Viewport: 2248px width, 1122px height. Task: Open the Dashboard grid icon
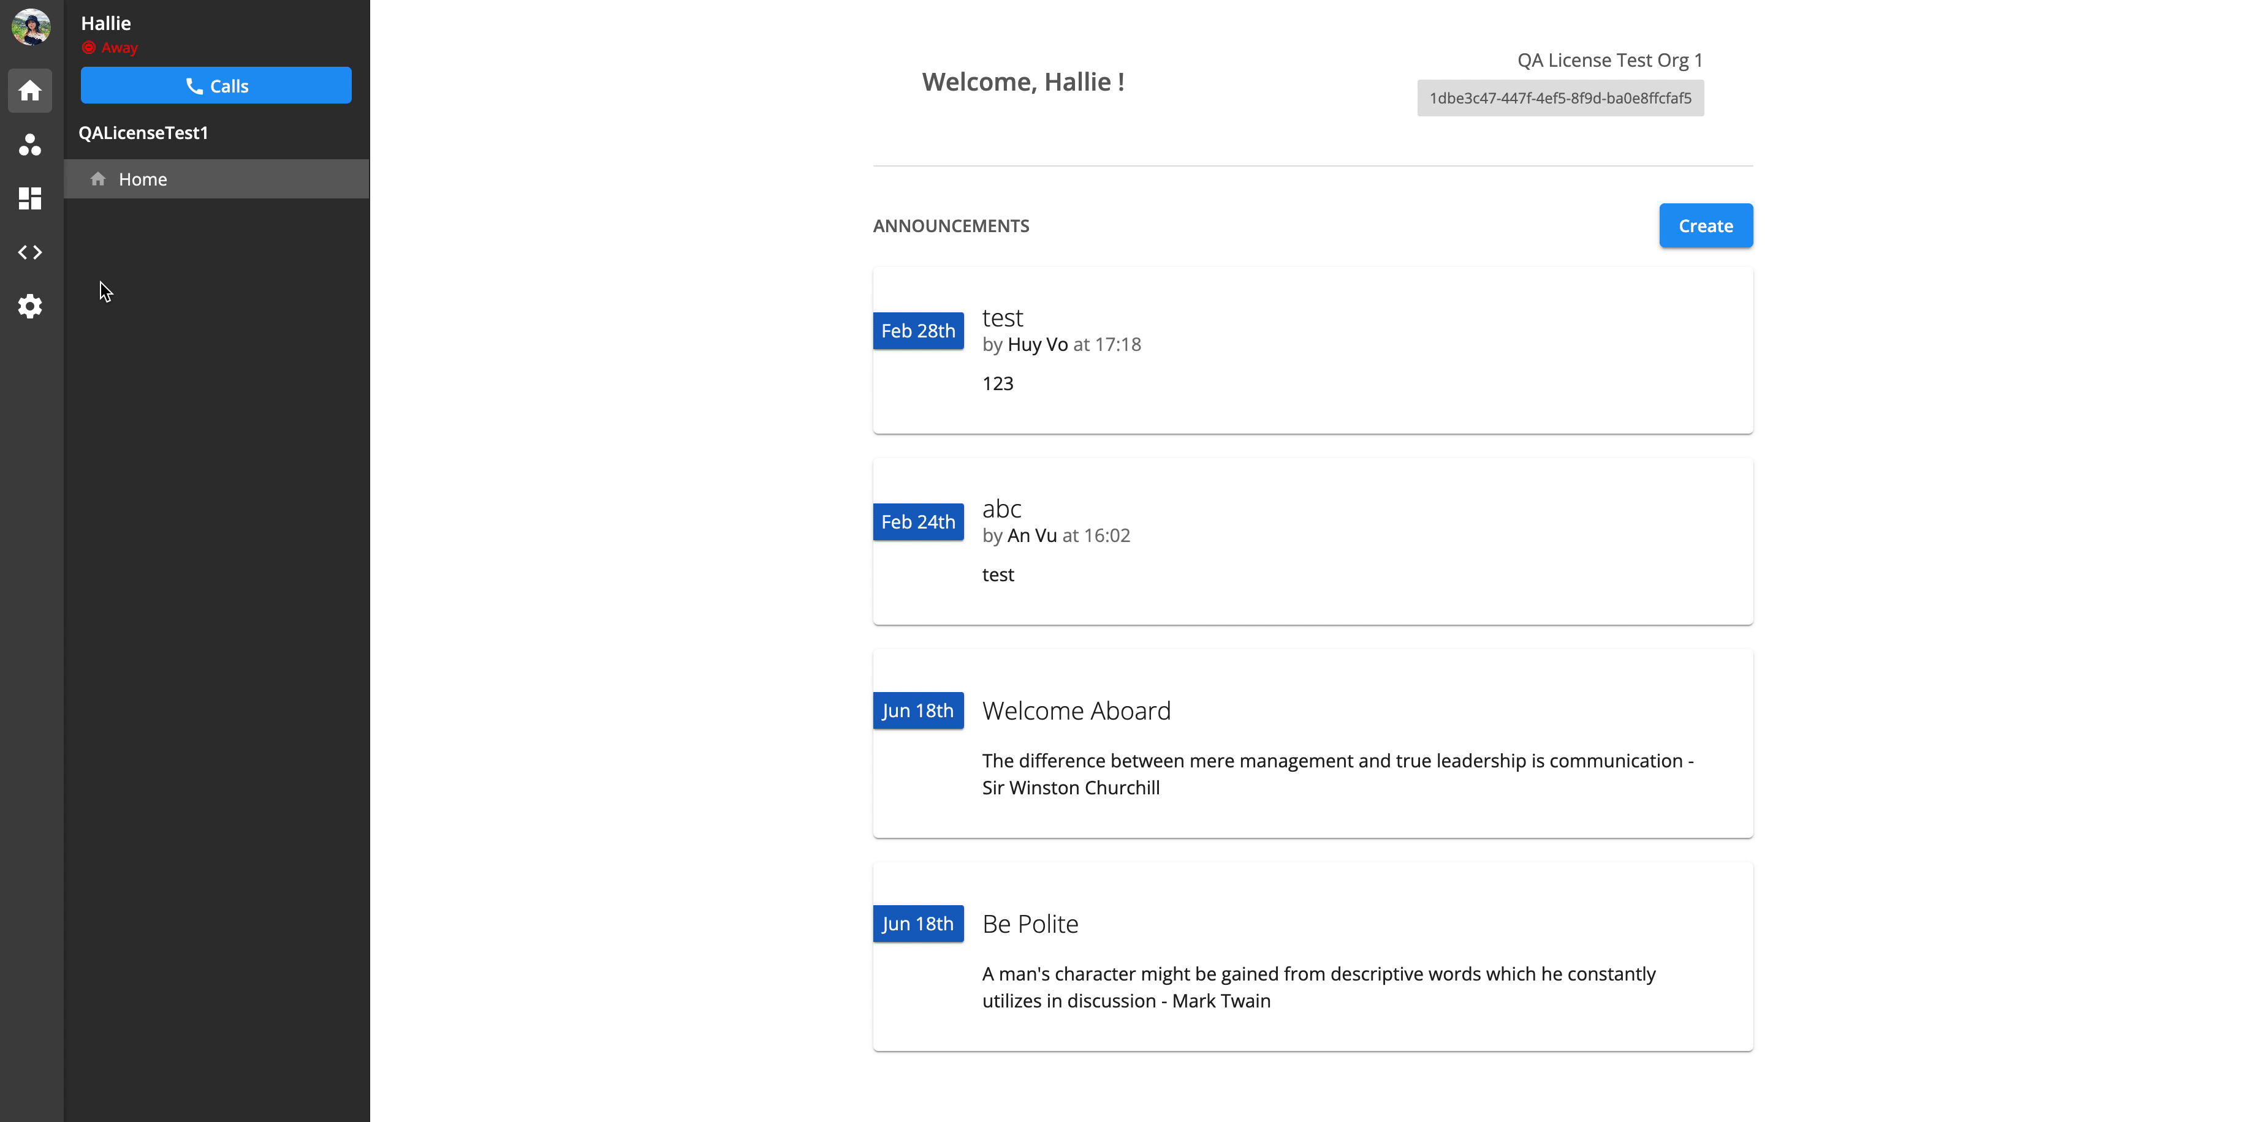point(31,199)
